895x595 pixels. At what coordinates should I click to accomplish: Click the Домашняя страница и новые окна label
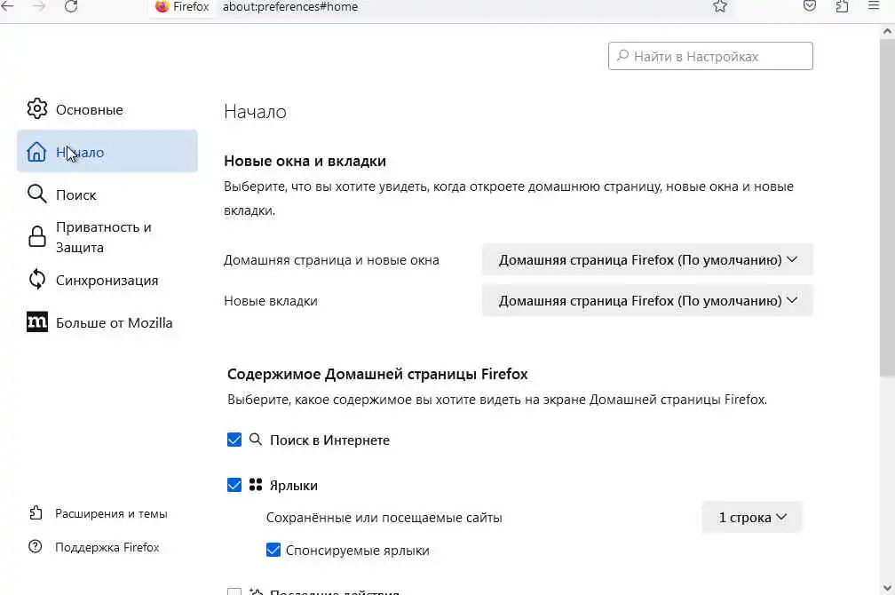point(332,260)
